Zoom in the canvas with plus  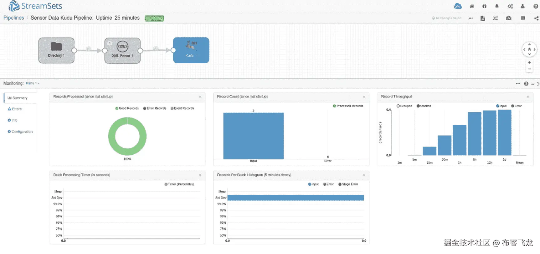point(529,62)
